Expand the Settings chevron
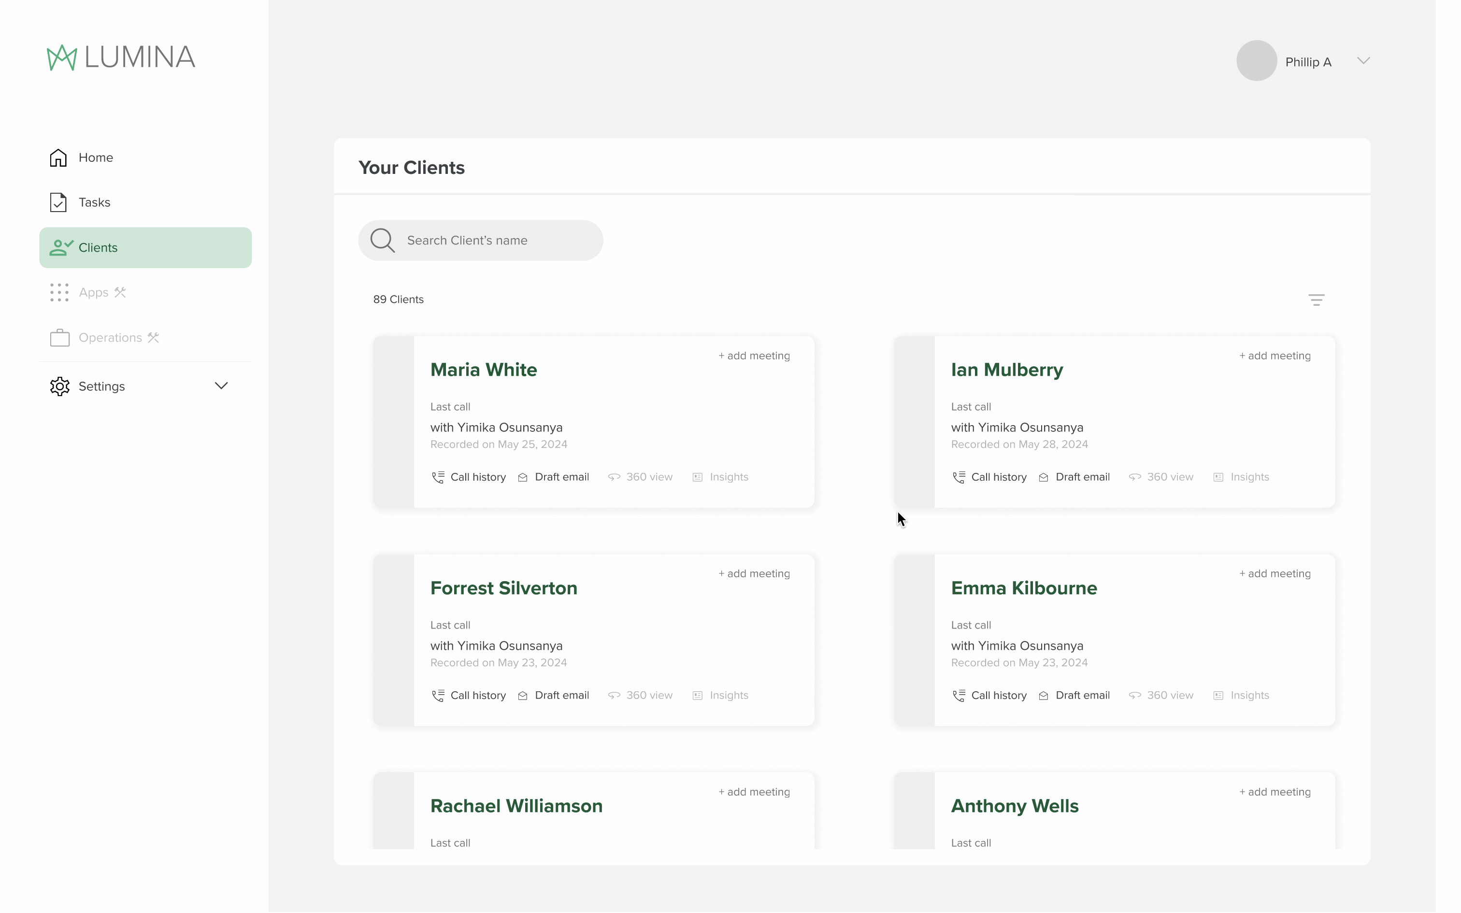The image size is (1461, 913). point(222,386)
